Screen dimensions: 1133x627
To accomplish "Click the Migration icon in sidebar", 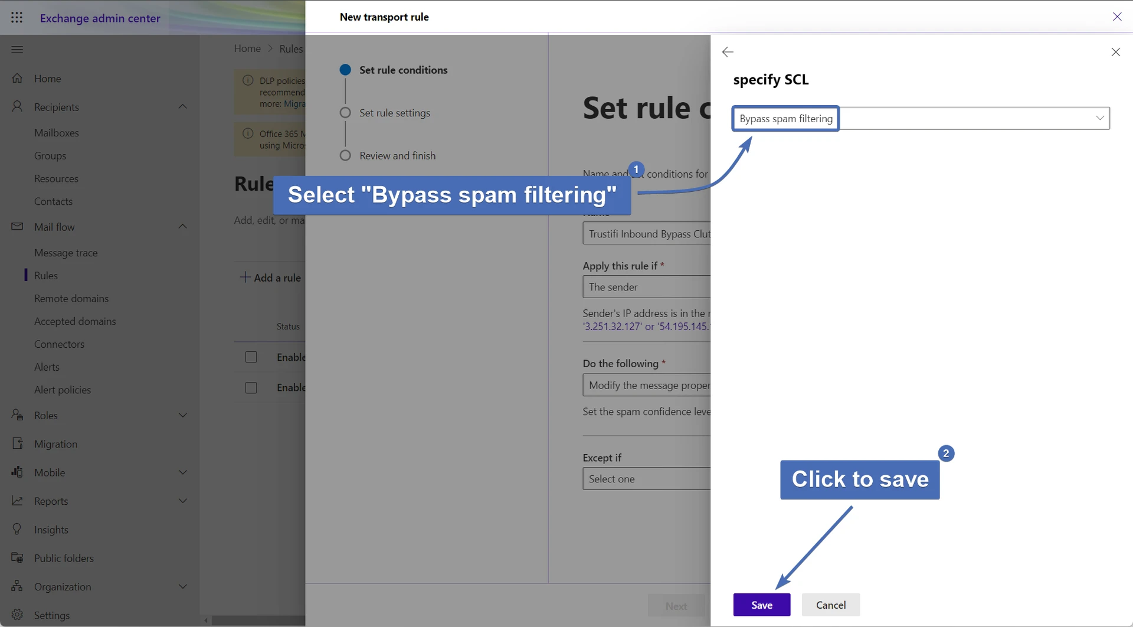I will (18, 443).
